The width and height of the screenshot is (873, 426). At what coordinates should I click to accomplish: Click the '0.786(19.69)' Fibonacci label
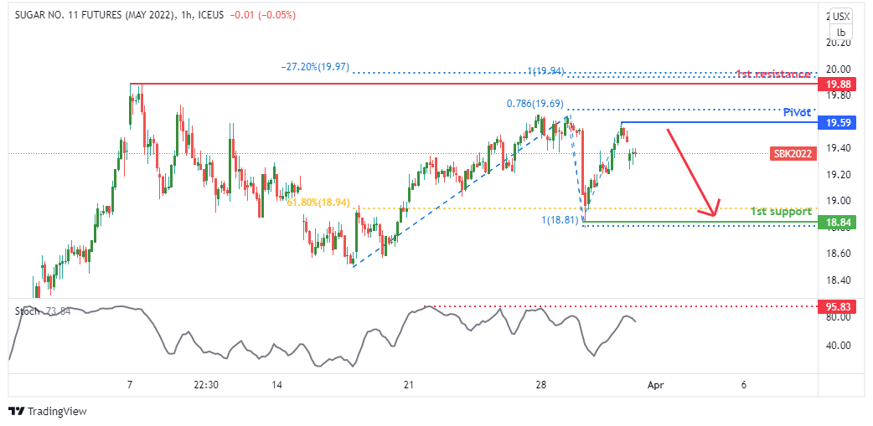pos(535,104)
